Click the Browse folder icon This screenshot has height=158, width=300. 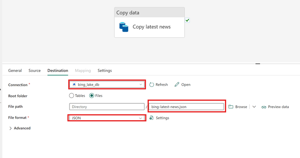(x=231, y=107)
